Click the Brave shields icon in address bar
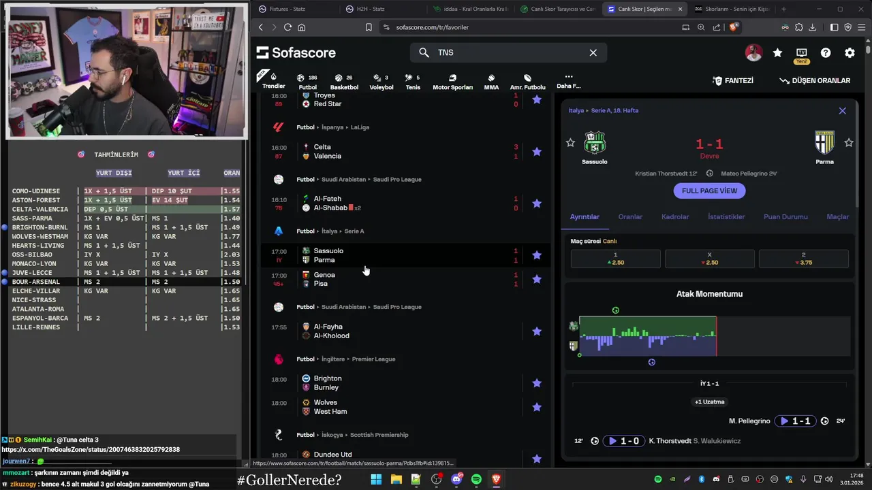 click(x=734, y=27)
